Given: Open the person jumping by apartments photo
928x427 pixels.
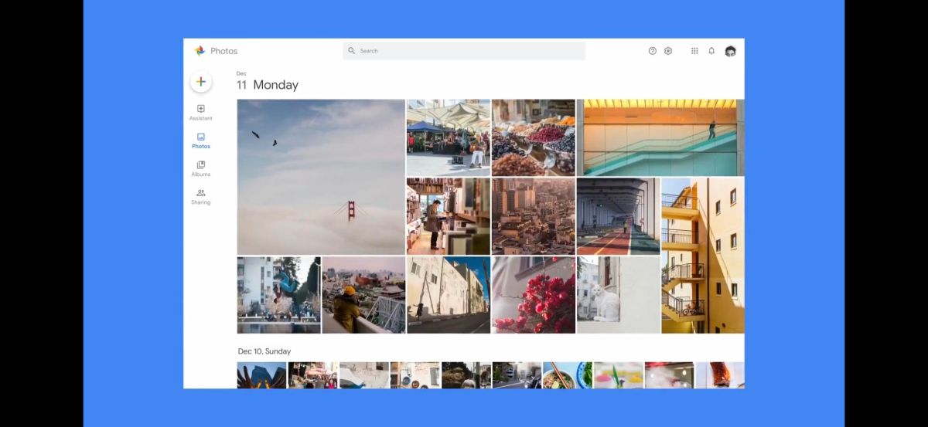Looking at the screenshot, I should 278,295.
